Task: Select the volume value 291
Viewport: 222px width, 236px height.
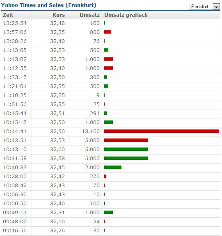Action: (95, 113)
